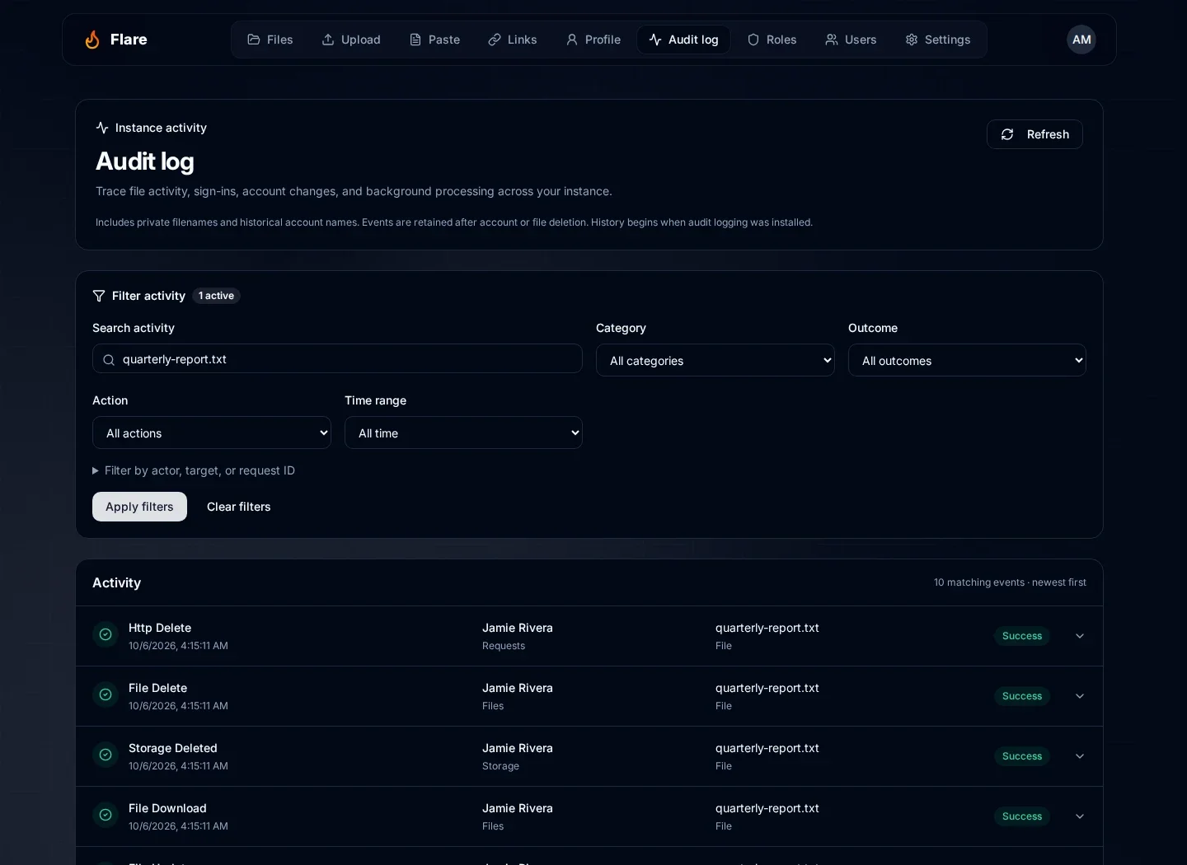Image resolution: width=1187 pixels, height=865 pixels.
Task: Click Success badge on File Download row
Action: click(x=1022, y=816)
